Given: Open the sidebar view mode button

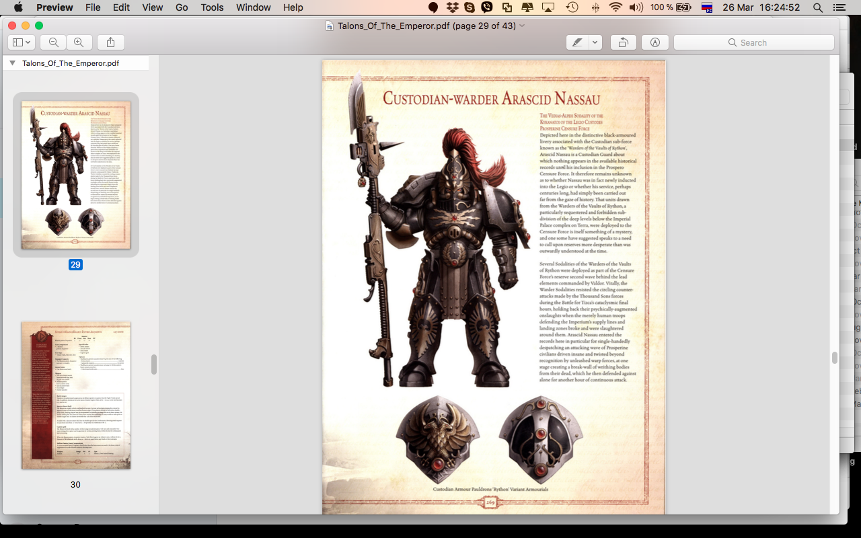Looking at the screenshot, I should coord(22,42).
